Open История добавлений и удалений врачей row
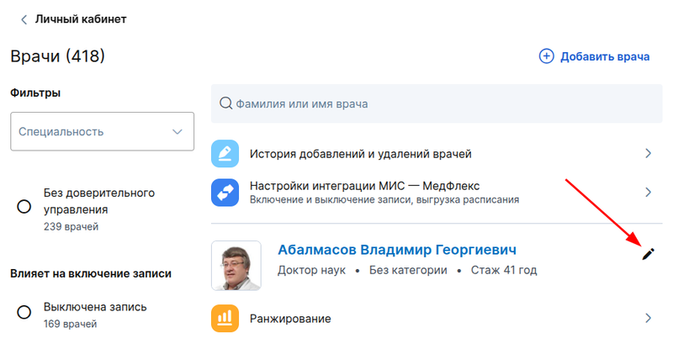This screenshot has width=673, height=349. pos(437,153)
